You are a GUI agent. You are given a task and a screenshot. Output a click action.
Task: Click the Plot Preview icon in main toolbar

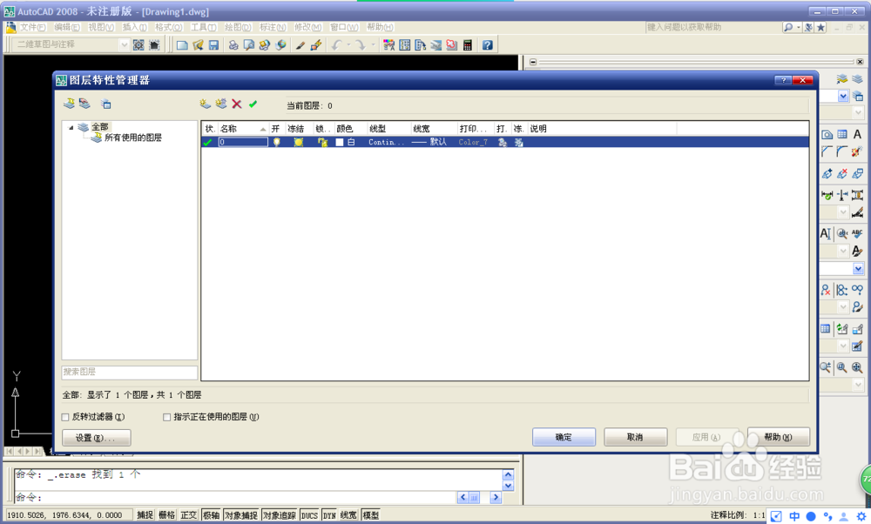pyautogui.click(x=249, y=45)
